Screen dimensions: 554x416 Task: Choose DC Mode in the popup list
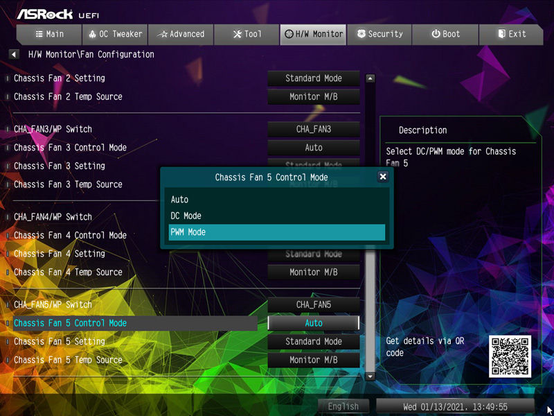pos(276,216)
